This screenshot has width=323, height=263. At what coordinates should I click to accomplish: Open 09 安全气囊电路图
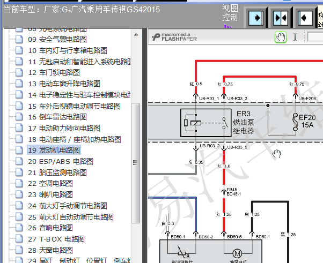[x=57, y=39]
